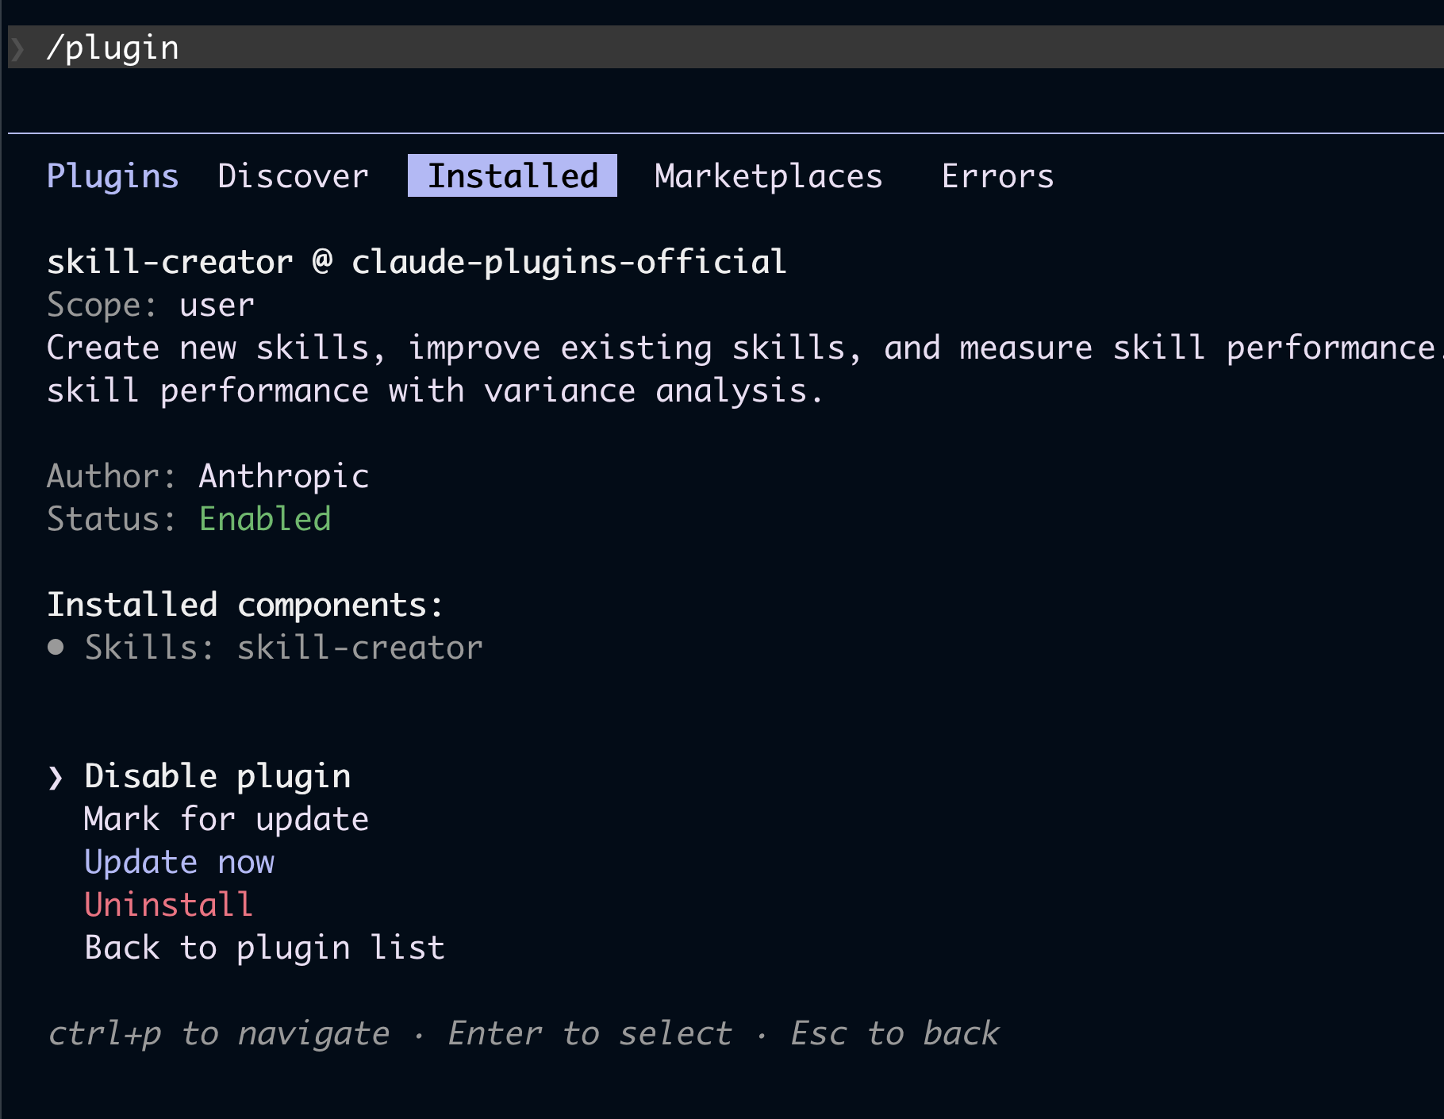Click the green Enabled status text
The width and height of the screenshot is (1444, 1119).
tap(265, 519)
